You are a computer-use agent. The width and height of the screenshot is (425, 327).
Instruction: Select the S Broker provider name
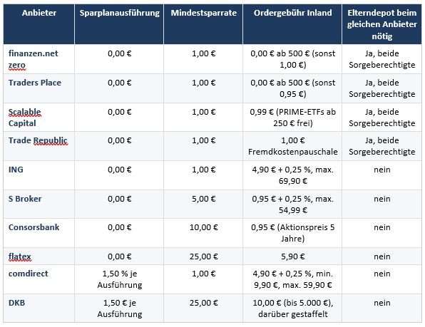[x=25, y=199]
